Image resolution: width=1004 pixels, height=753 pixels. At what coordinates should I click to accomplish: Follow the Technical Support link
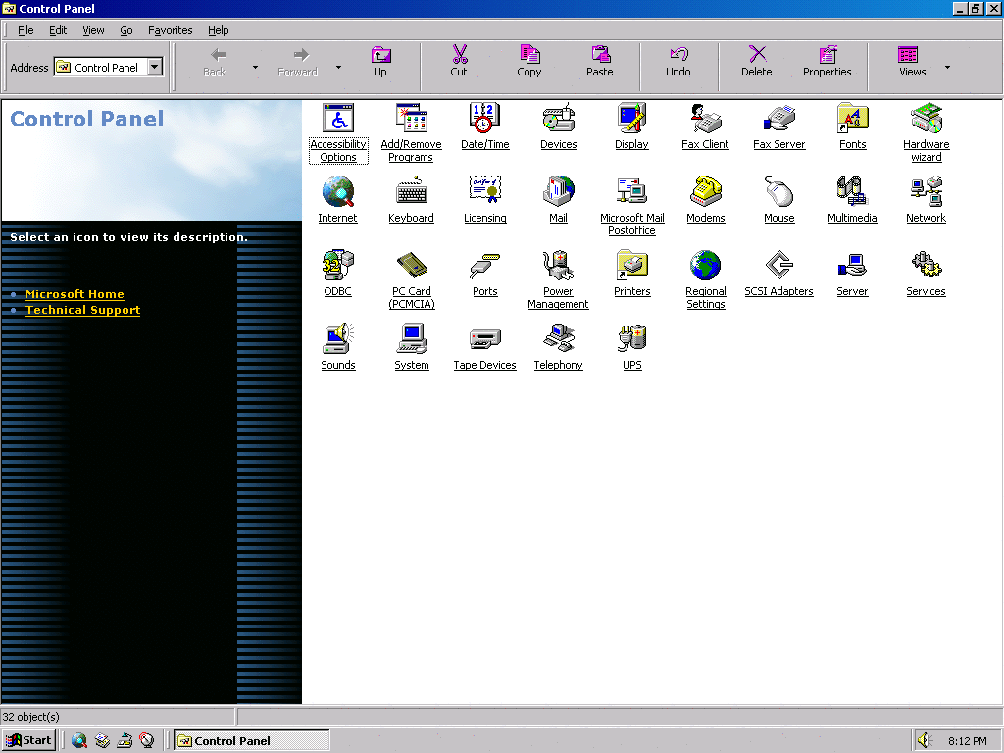coord(82,310)
